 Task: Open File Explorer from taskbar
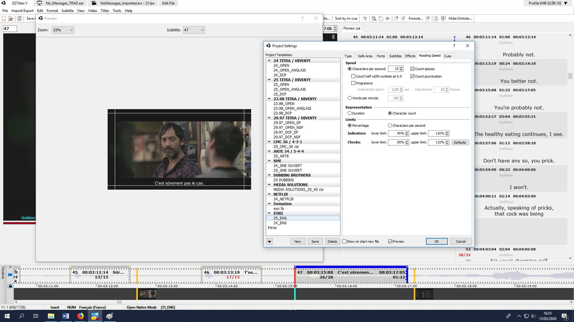tap(51, 316)
